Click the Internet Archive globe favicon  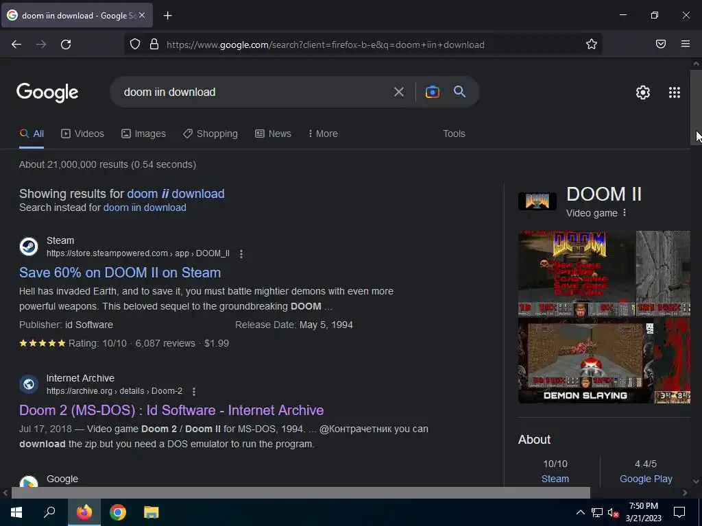click(x=29, y=384)
